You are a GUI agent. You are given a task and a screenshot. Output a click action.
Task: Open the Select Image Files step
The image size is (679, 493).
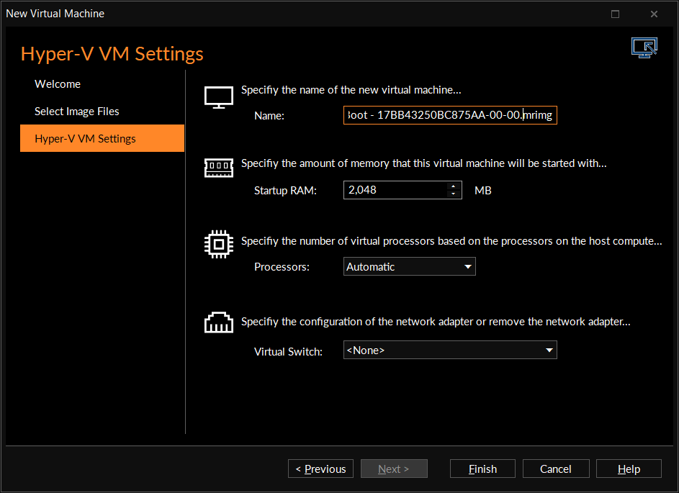pos(76,112)
